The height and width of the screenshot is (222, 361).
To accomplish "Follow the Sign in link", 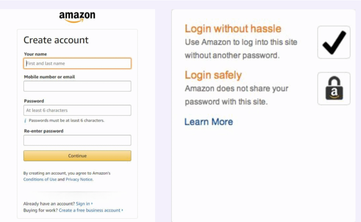I will tap(82, 204).
